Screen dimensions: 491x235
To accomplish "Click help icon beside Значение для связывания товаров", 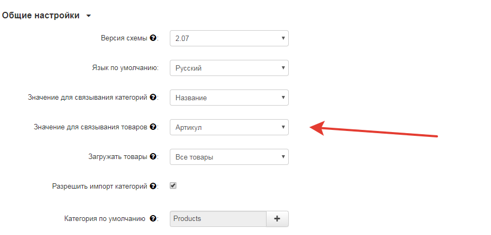I will point(153,127).
